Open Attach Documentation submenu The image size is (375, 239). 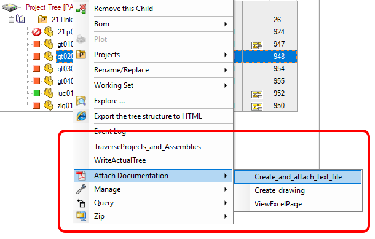pyautogui.click(x=153, y=176)
